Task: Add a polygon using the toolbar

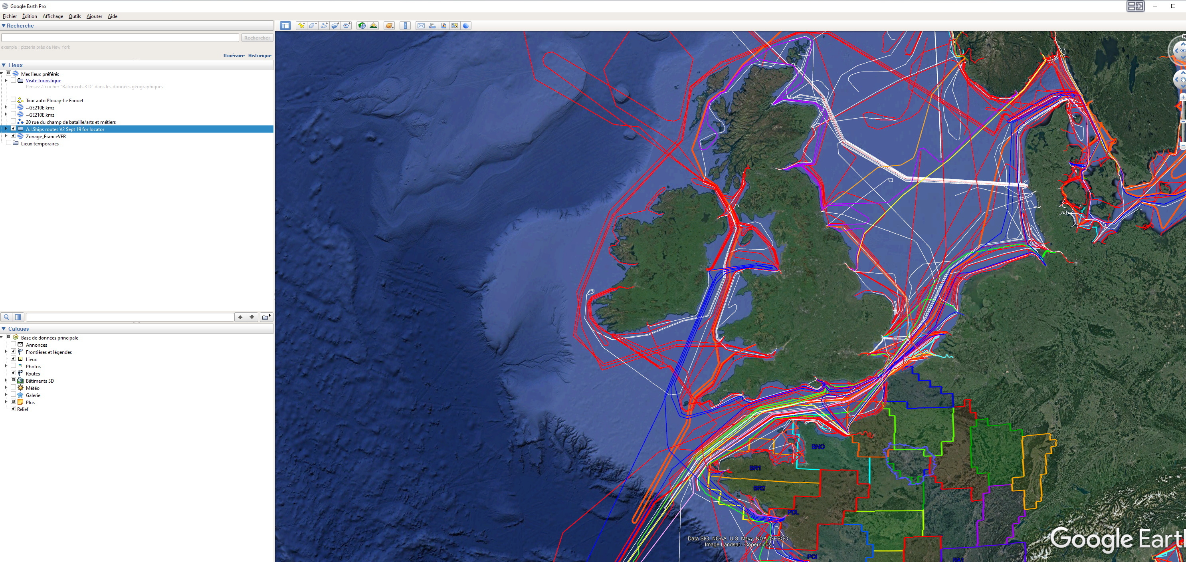Action: [313, 26]
